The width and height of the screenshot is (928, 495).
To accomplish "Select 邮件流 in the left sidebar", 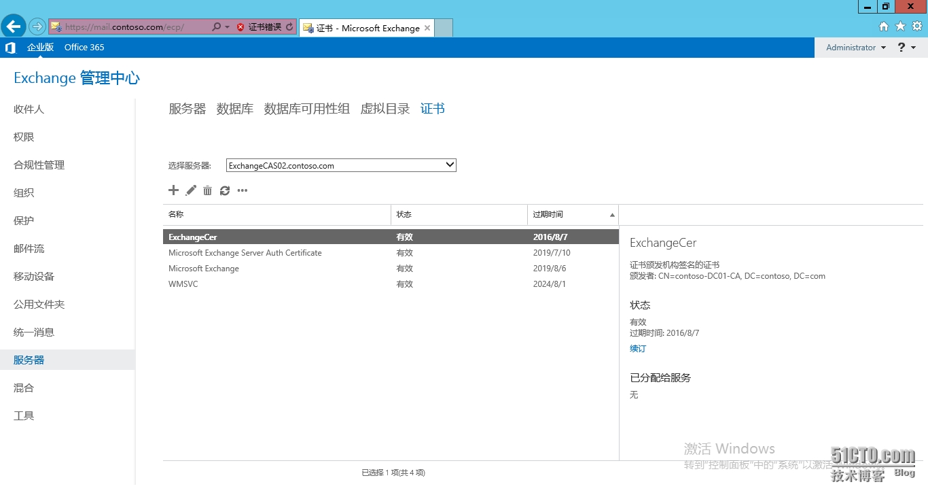I will pos(28,248).
